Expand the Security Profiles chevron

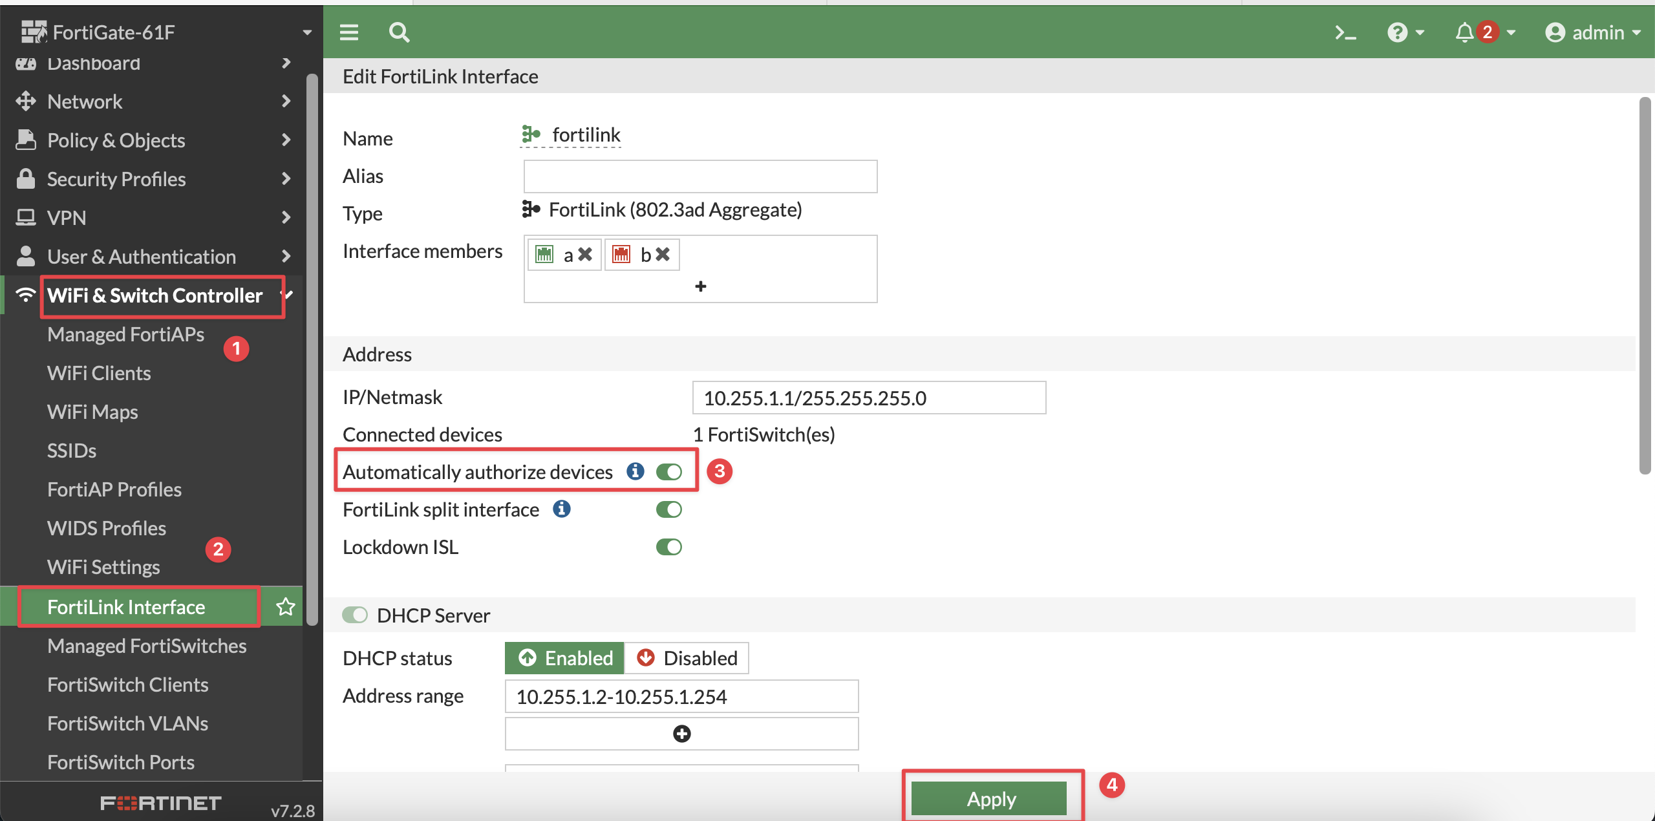tap(286, 178)
